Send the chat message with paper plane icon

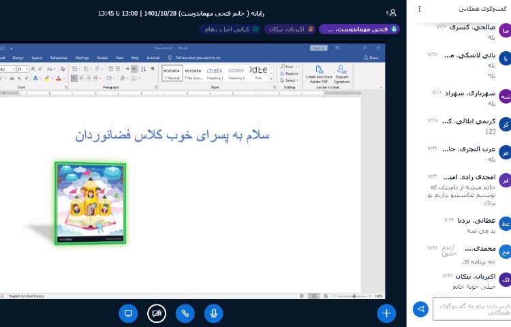point(420,309)
